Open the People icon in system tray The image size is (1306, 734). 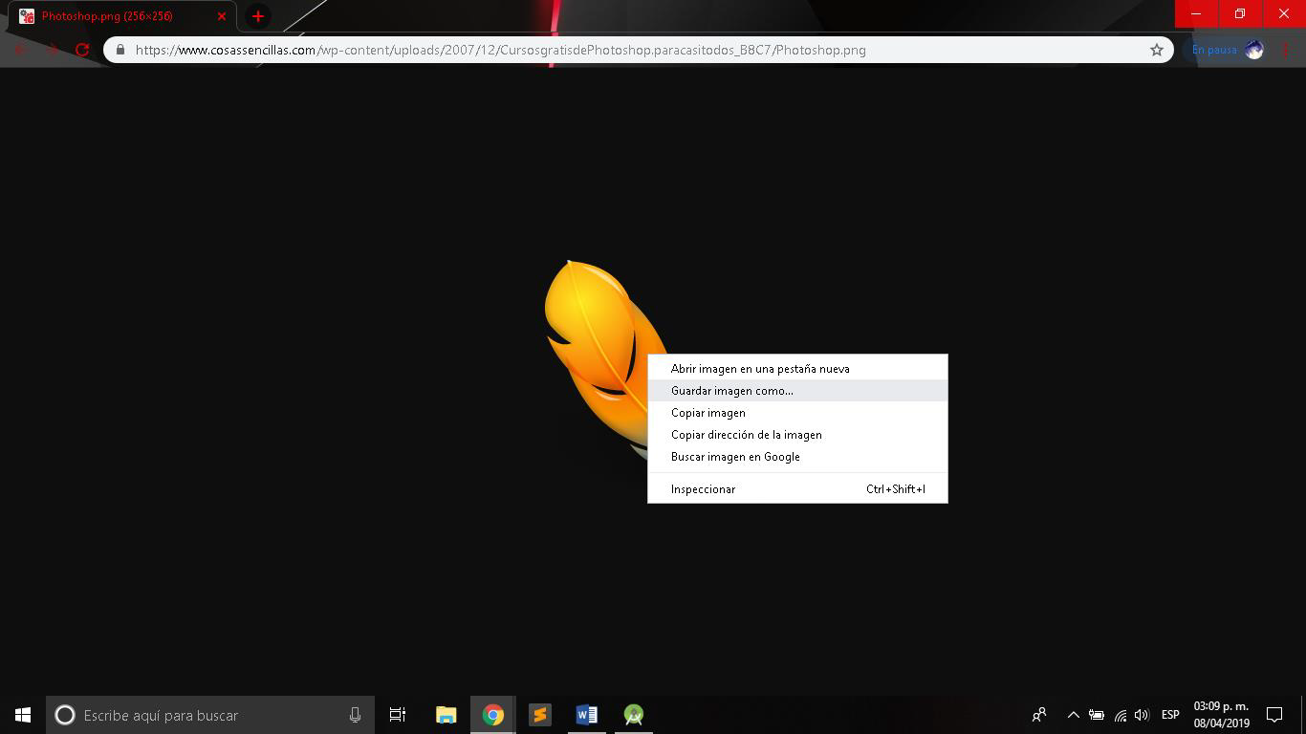click(x=1039, y=715)
